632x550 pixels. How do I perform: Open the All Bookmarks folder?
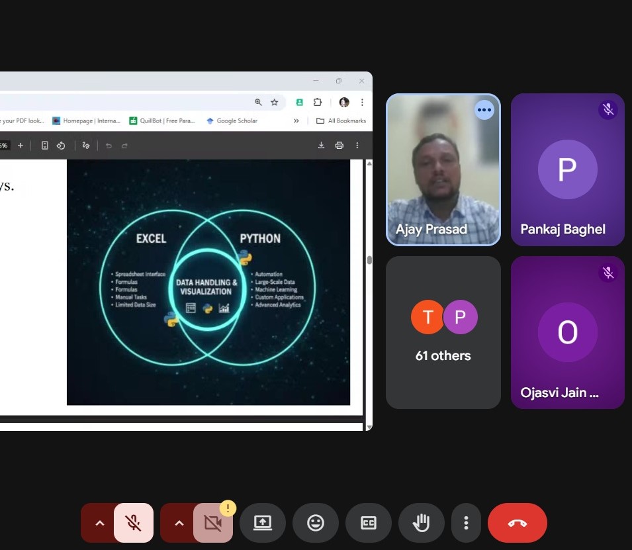pyautogui.click(x=341, y=121)
